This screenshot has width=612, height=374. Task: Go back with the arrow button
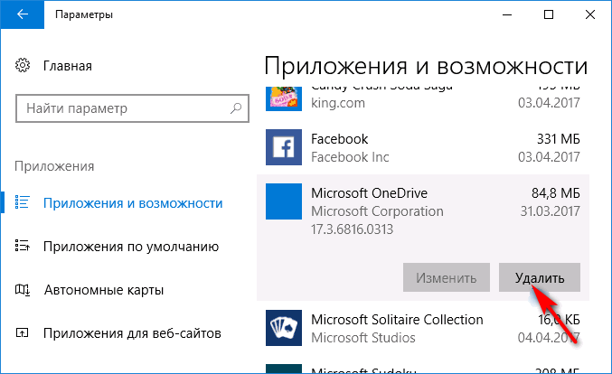click(23, 14)
